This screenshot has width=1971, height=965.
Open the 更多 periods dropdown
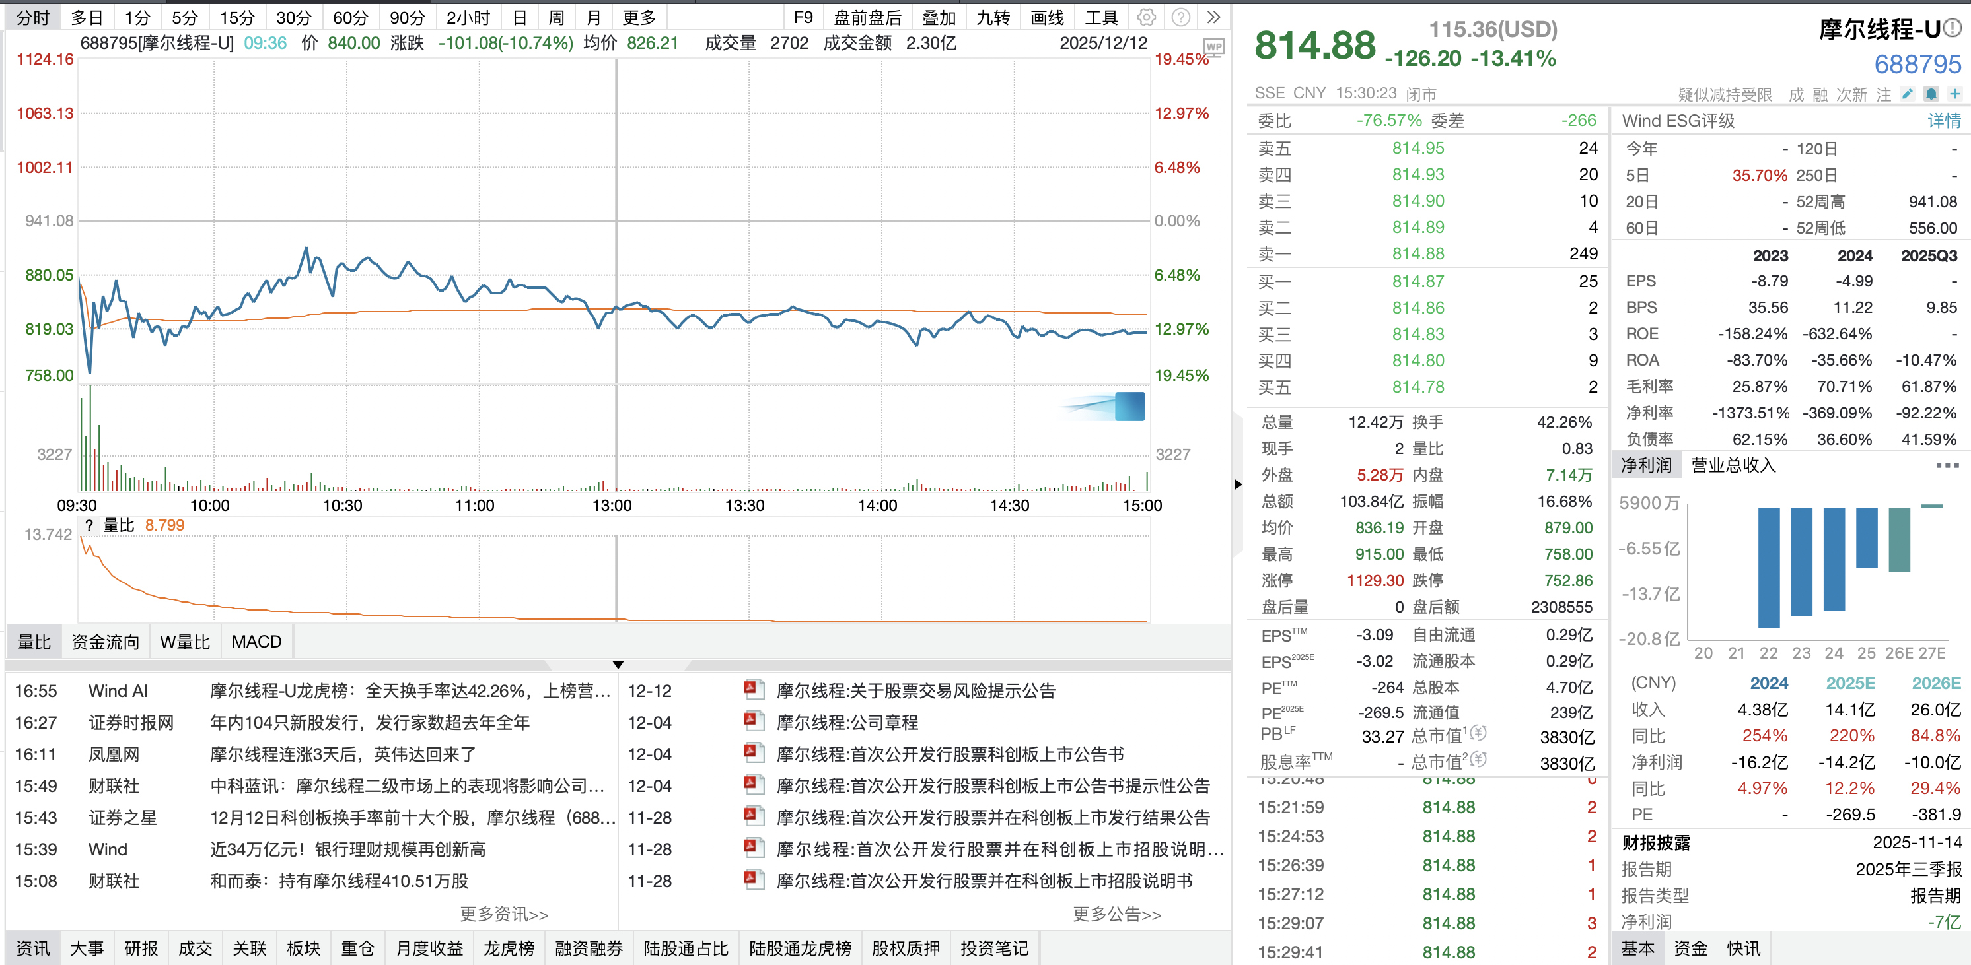click(x=639, y=17)
